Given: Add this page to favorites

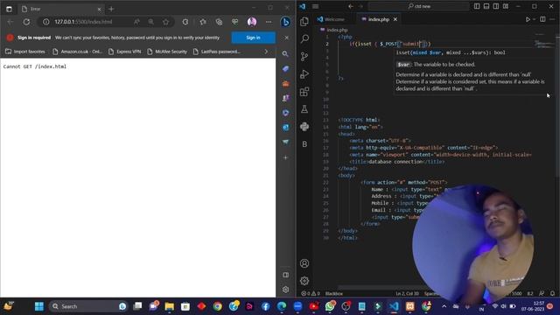Looking at the screenshot, I should (x=165, y=22).
